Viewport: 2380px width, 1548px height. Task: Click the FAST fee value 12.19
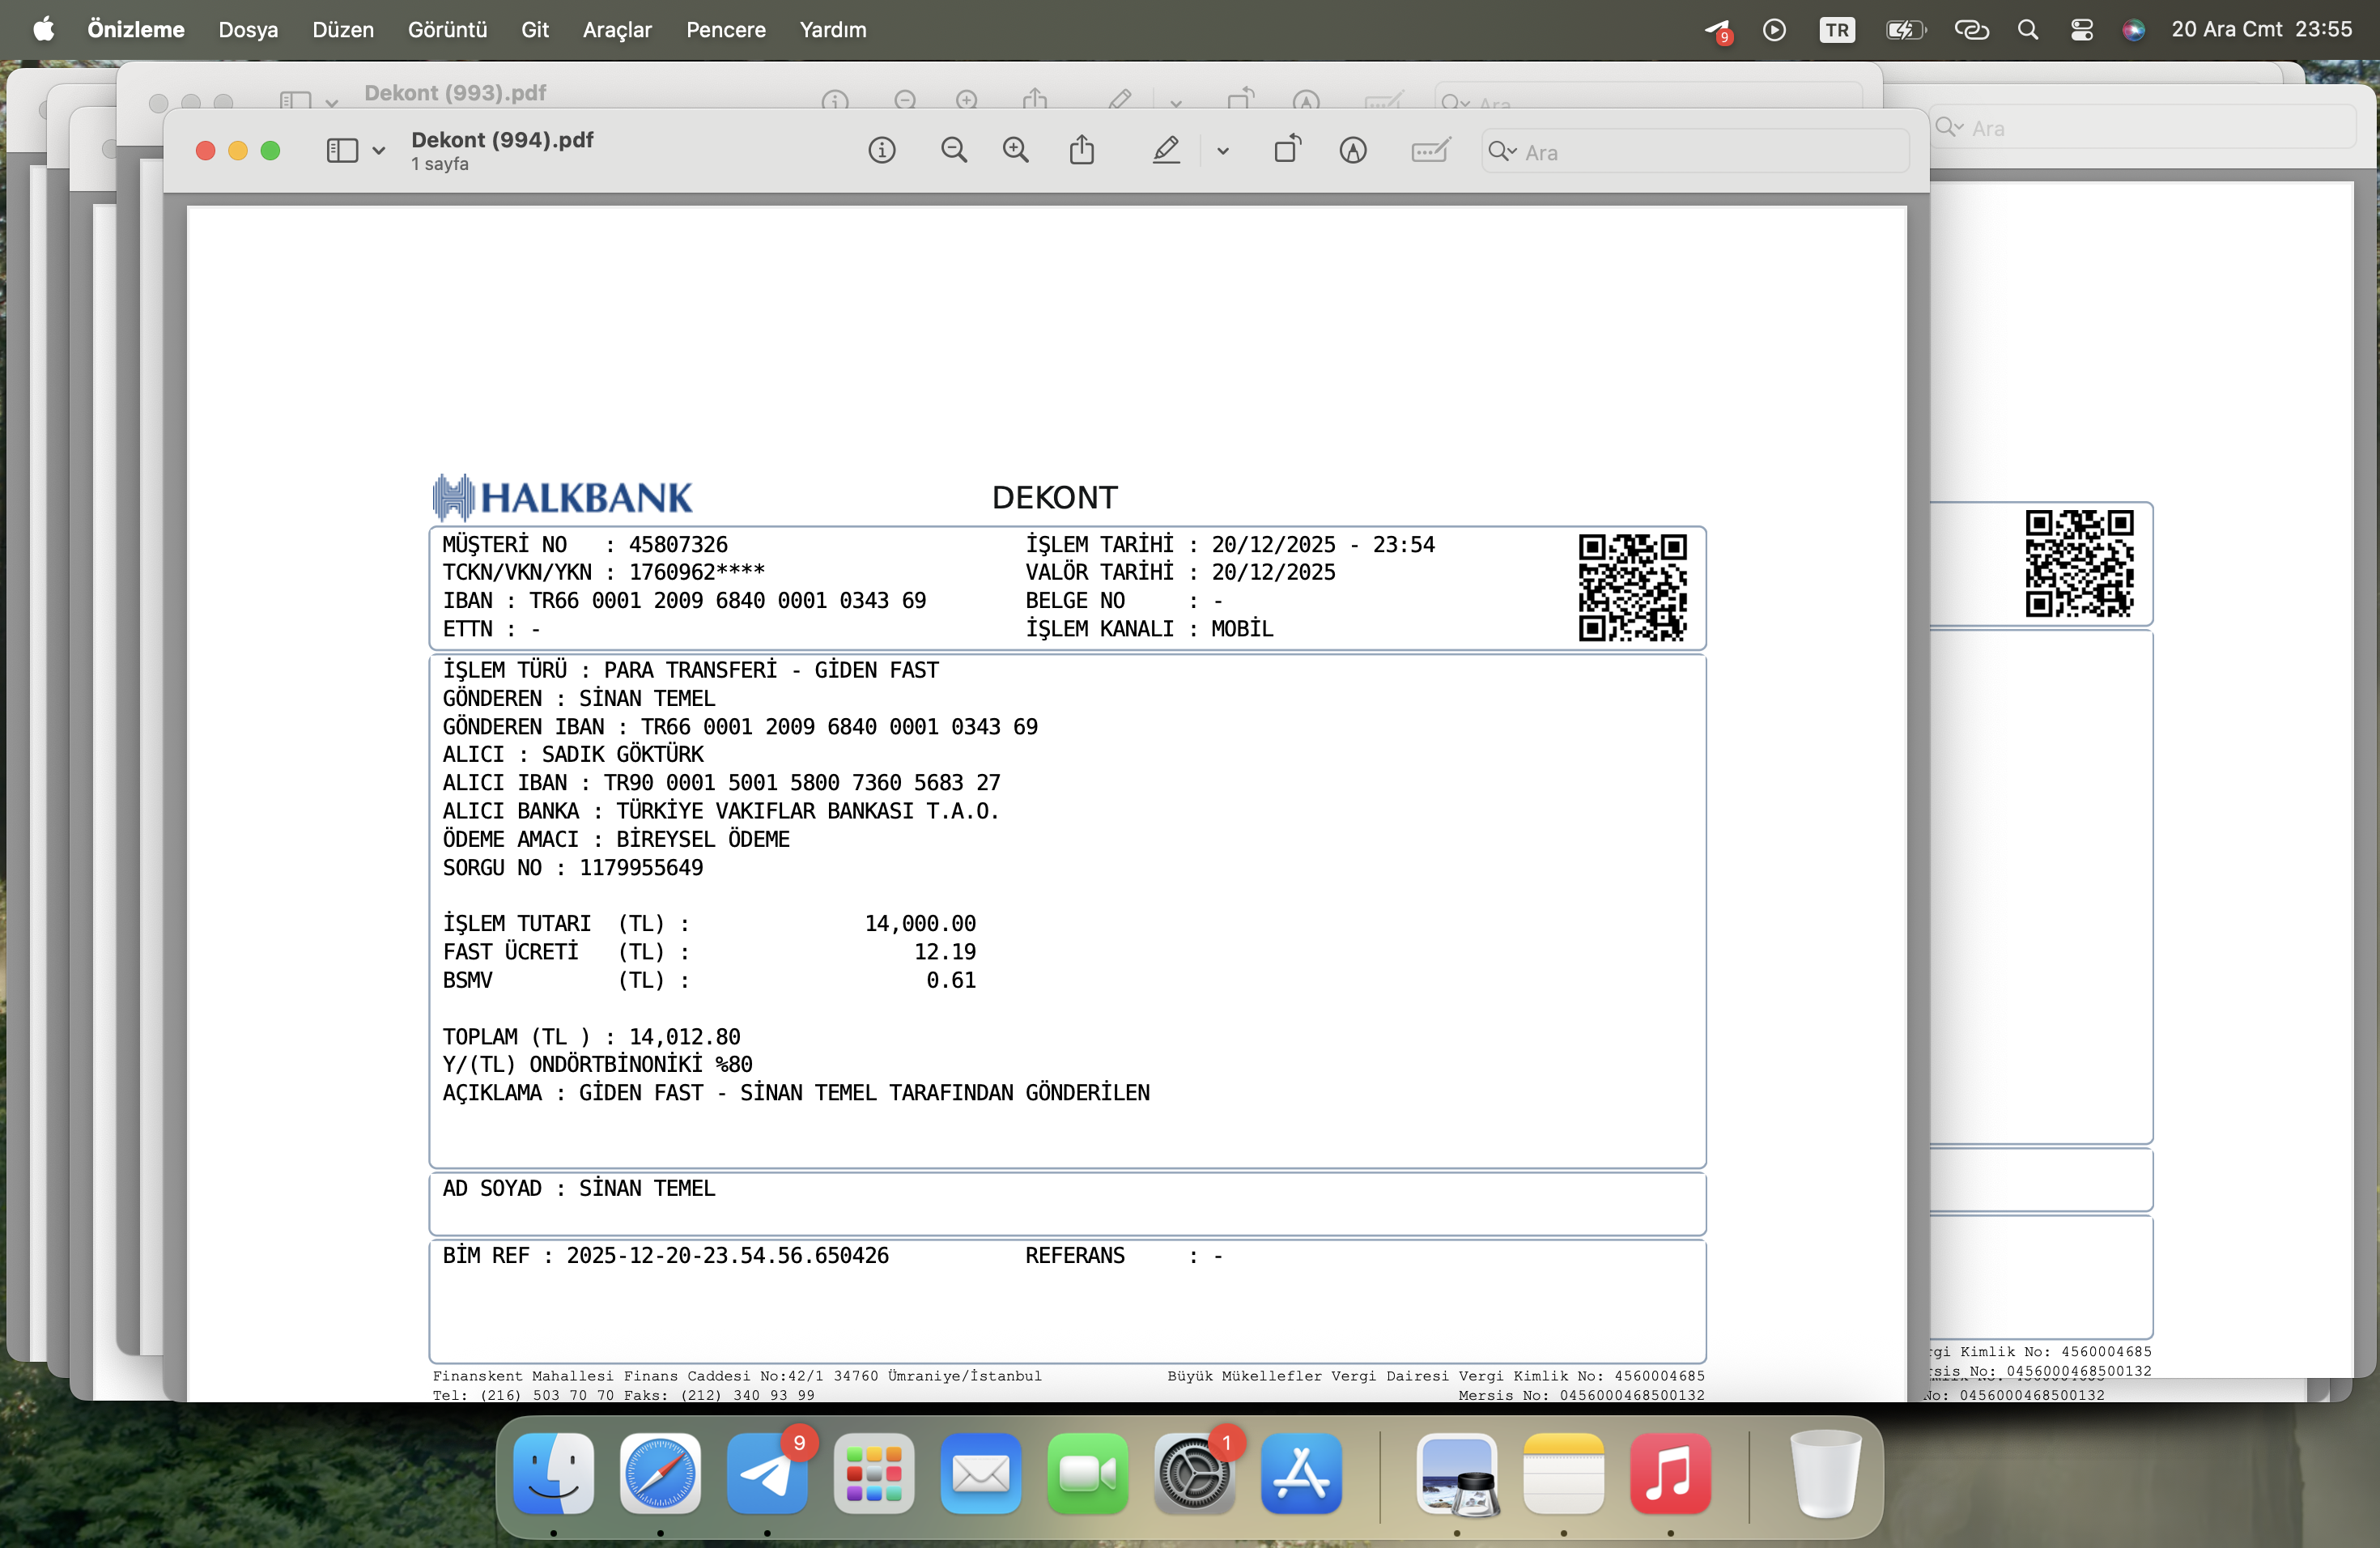[945, 951]
